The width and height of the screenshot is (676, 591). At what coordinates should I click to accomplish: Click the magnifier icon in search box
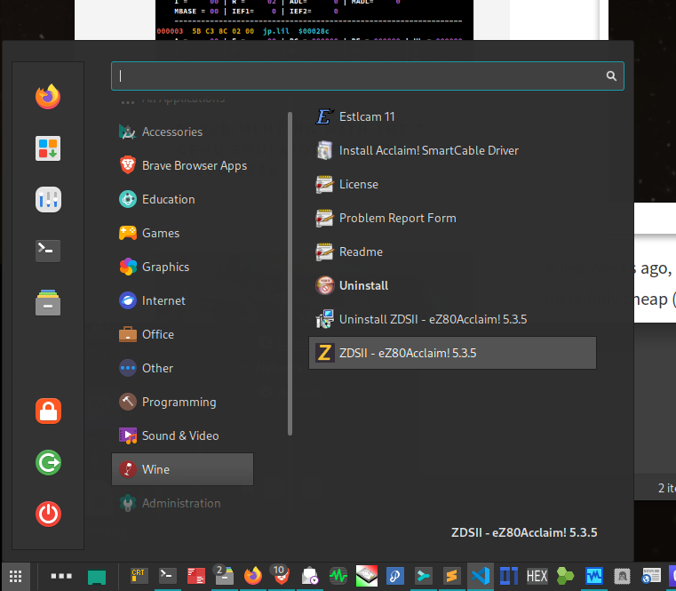coord(611,76)
